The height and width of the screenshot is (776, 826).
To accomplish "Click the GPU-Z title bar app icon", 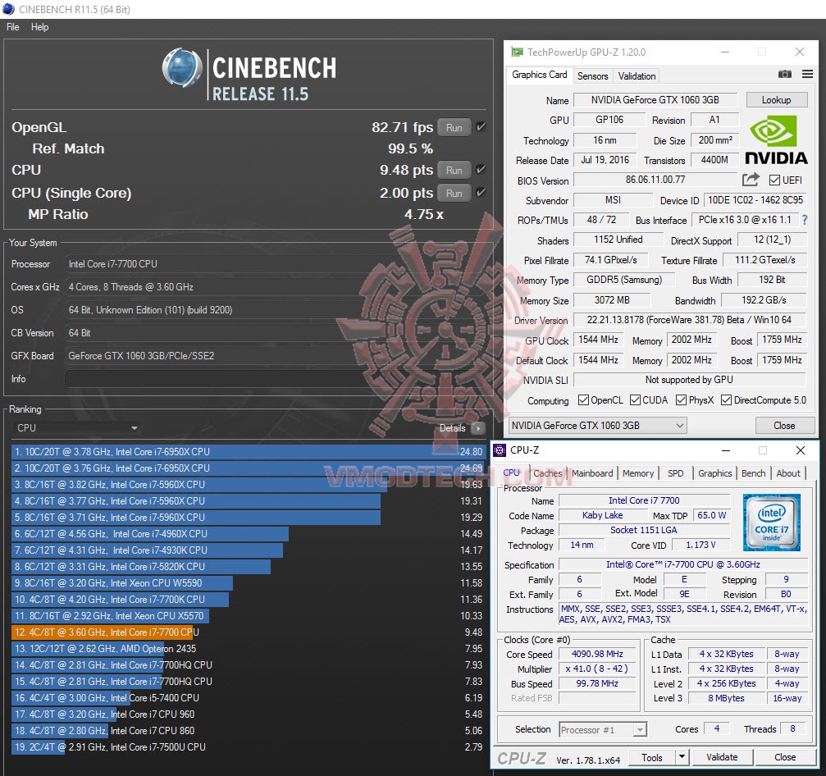I will click(x=518, y=52).
